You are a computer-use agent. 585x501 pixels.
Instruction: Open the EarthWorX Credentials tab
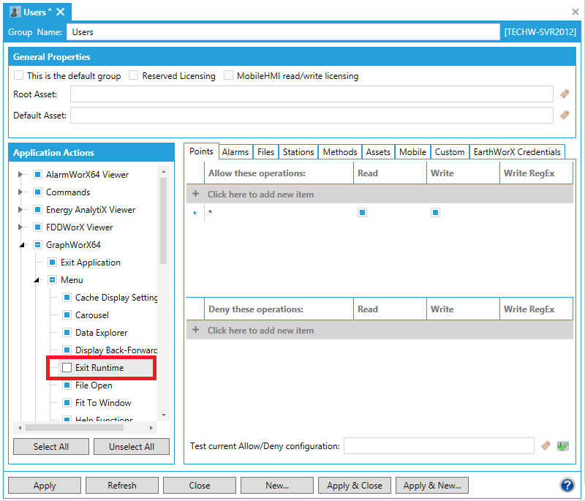coord(517,152)
